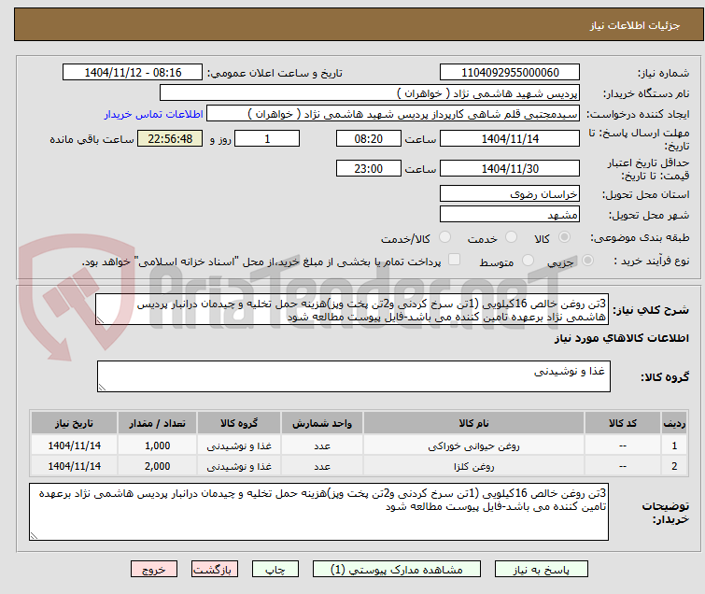Click the غذا و نوشیدنی cell in row 2
This screenshot has width=705, height=594.
point(239,466)
